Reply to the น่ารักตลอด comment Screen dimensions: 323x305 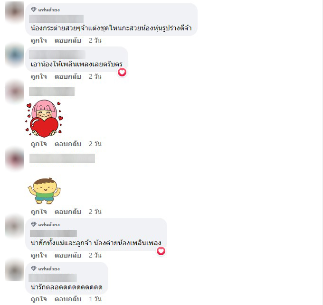[x=67, y=299]
